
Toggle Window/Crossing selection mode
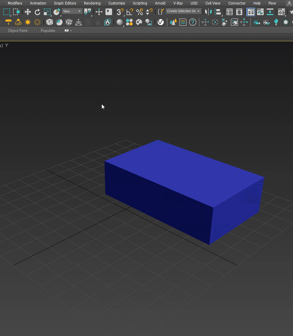16,12
